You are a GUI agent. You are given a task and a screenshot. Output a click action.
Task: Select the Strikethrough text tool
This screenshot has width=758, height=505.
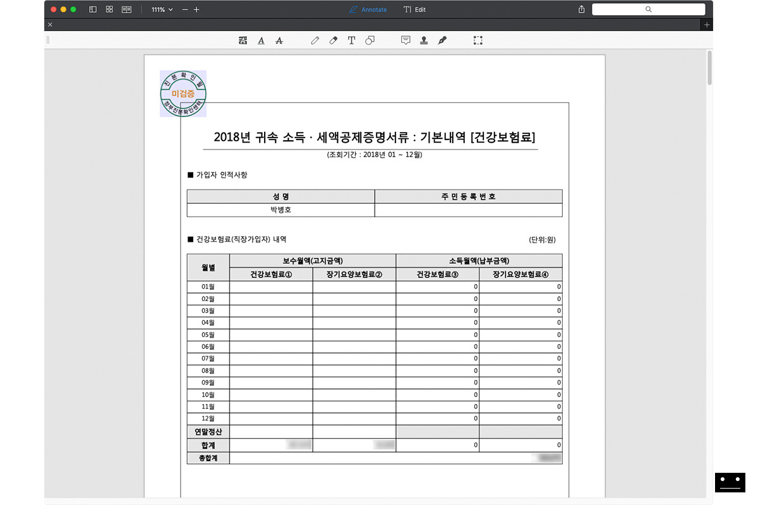pos(279,40)
